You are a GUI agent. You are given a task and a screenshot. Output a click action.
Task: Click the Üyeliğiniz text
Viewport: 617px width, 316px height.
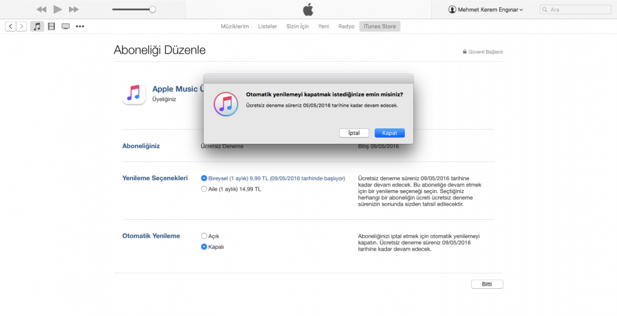point(164,99)
